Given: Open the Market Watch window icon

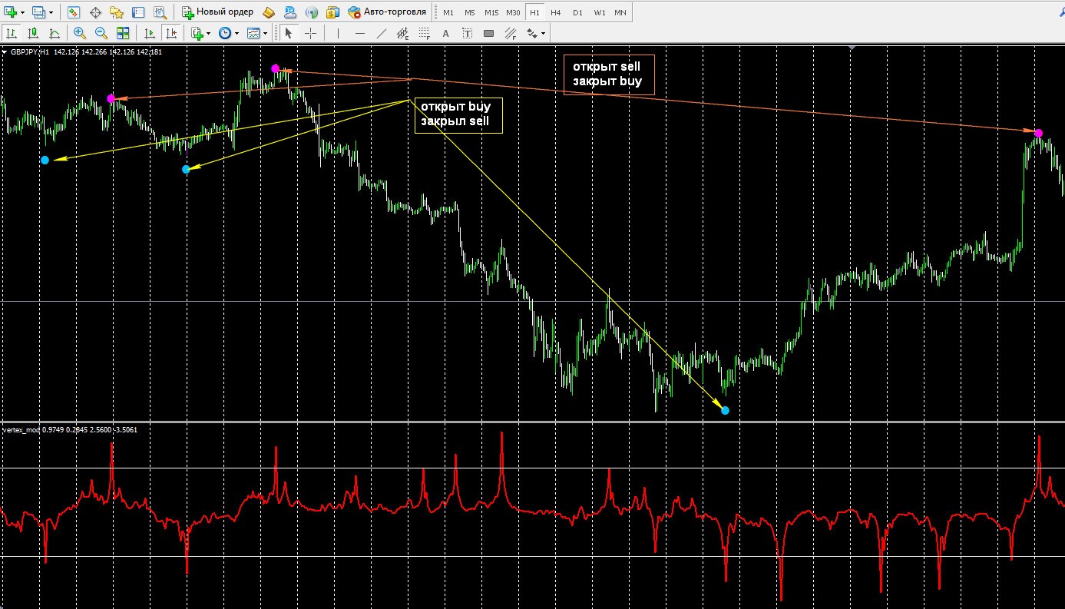Looking at the screenshot, I should pos(73,12).
